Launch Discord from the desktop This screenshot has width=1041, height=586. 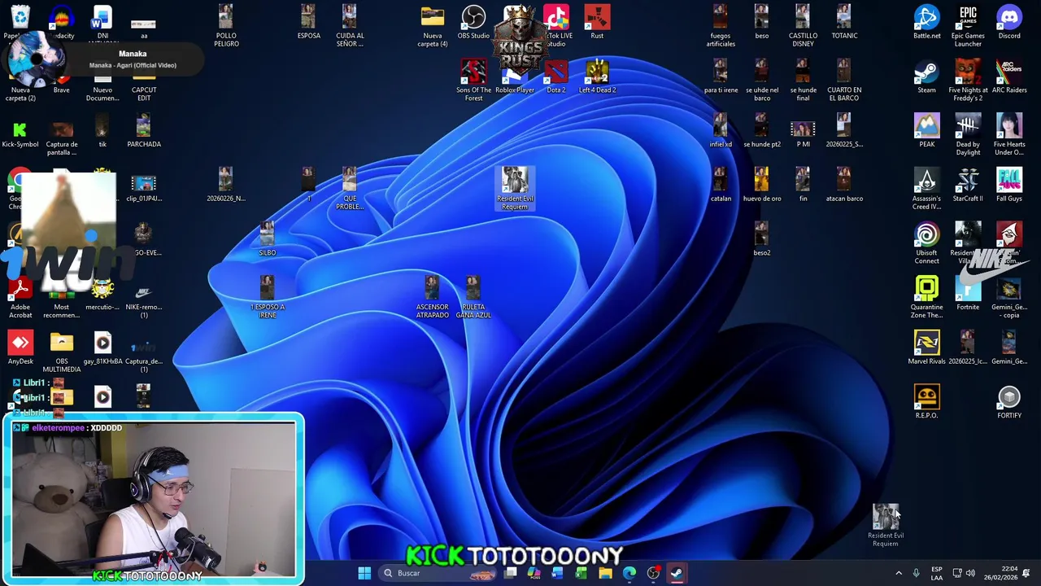tap(1009, 23)
